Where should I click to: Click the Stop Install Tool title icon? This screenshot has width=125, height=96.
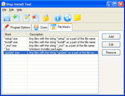pyautogui.click(x=3, y=4)
